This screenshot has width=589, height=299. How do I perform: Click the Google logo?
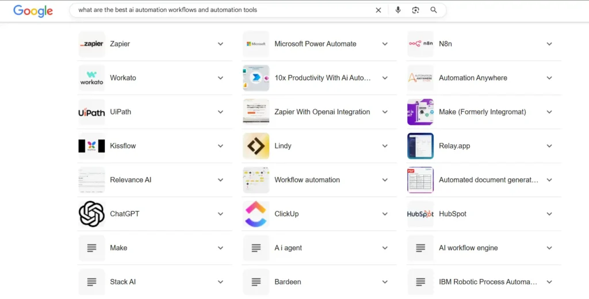[33, 10]
